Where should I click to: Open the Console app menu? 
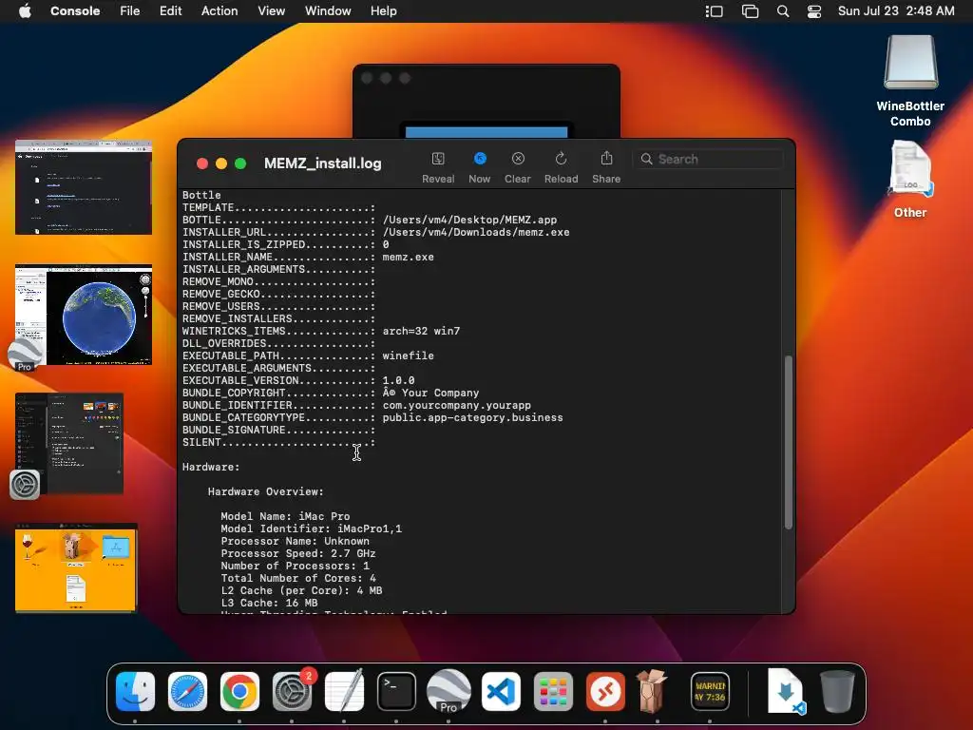75,11
